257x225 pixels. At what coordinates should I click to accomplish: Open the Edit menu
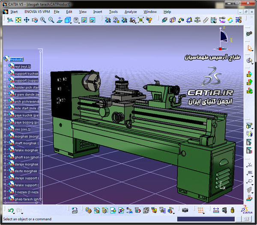69,12
